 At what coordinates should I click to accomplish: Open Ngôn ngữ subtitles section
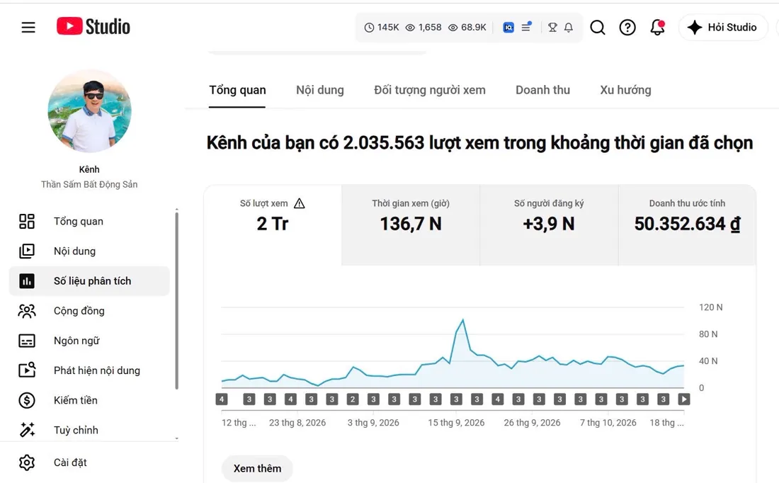89,341
